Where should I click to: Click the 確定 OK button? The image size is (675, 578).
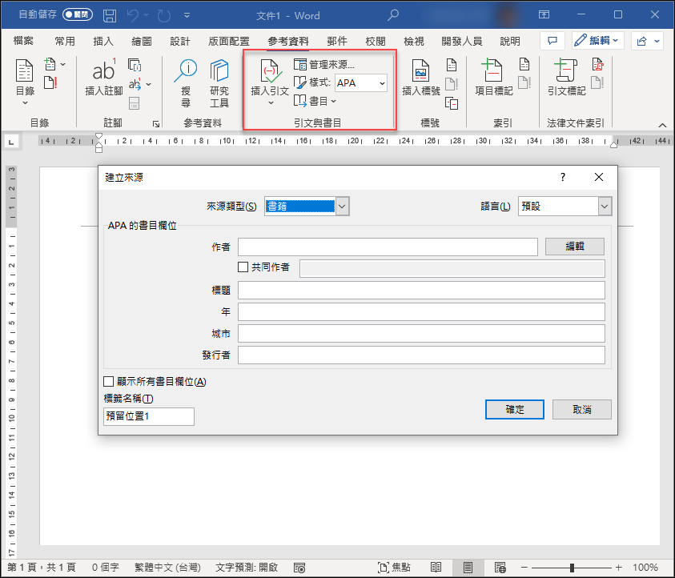click(x=514, y=409)
